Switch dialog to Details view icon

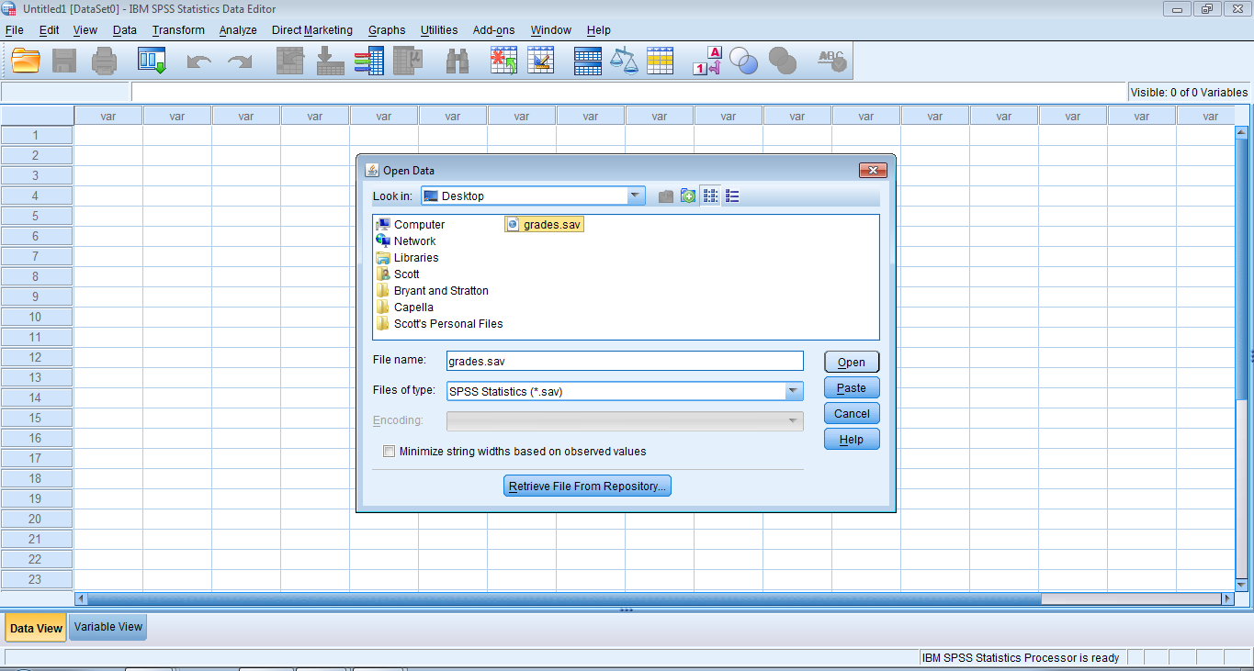(732, 196)
